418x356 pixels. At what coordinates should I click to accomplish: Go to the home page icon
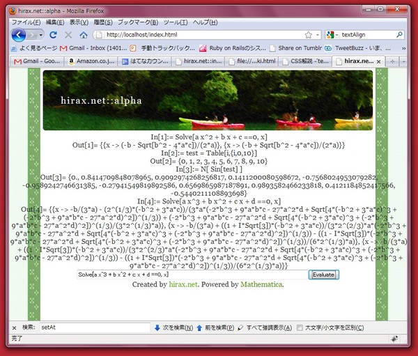pyautogui.click(x=84, y=35)
